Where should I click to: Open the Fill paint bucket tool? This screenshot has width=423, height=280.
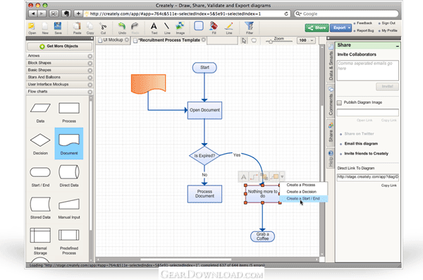click(x=214, y=26)
